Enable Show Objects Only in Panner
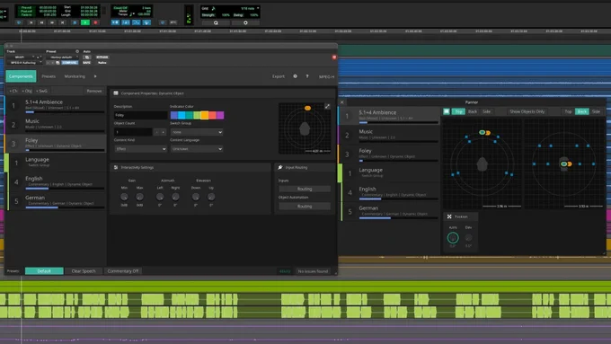Viewport: 611px width, 344px height. coord(527,111)
